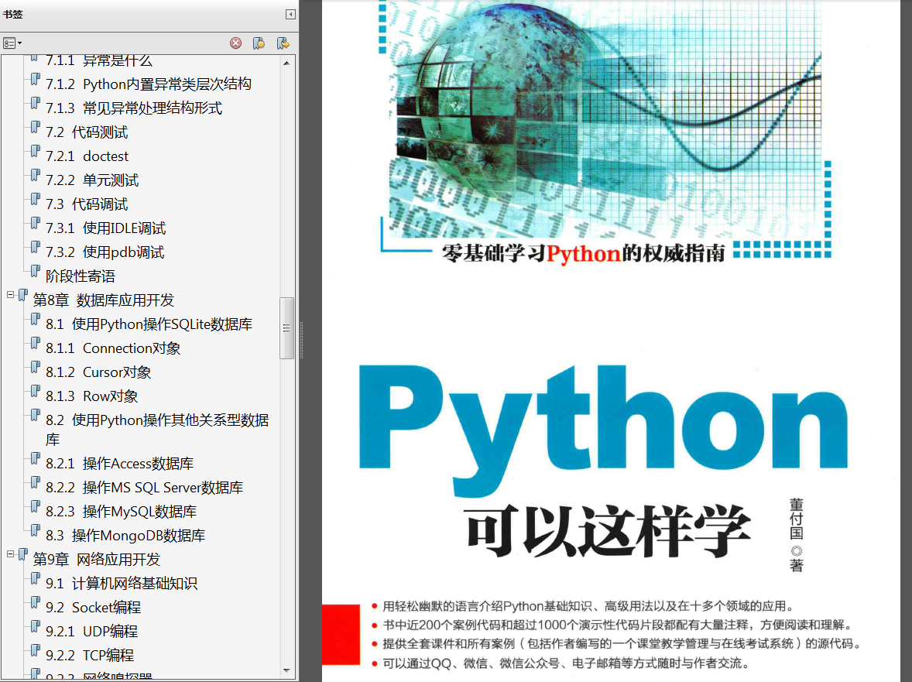The image size is (912, 682).
Task: Open bookmark 9.2.1 UDP编程
Action: 92,632
